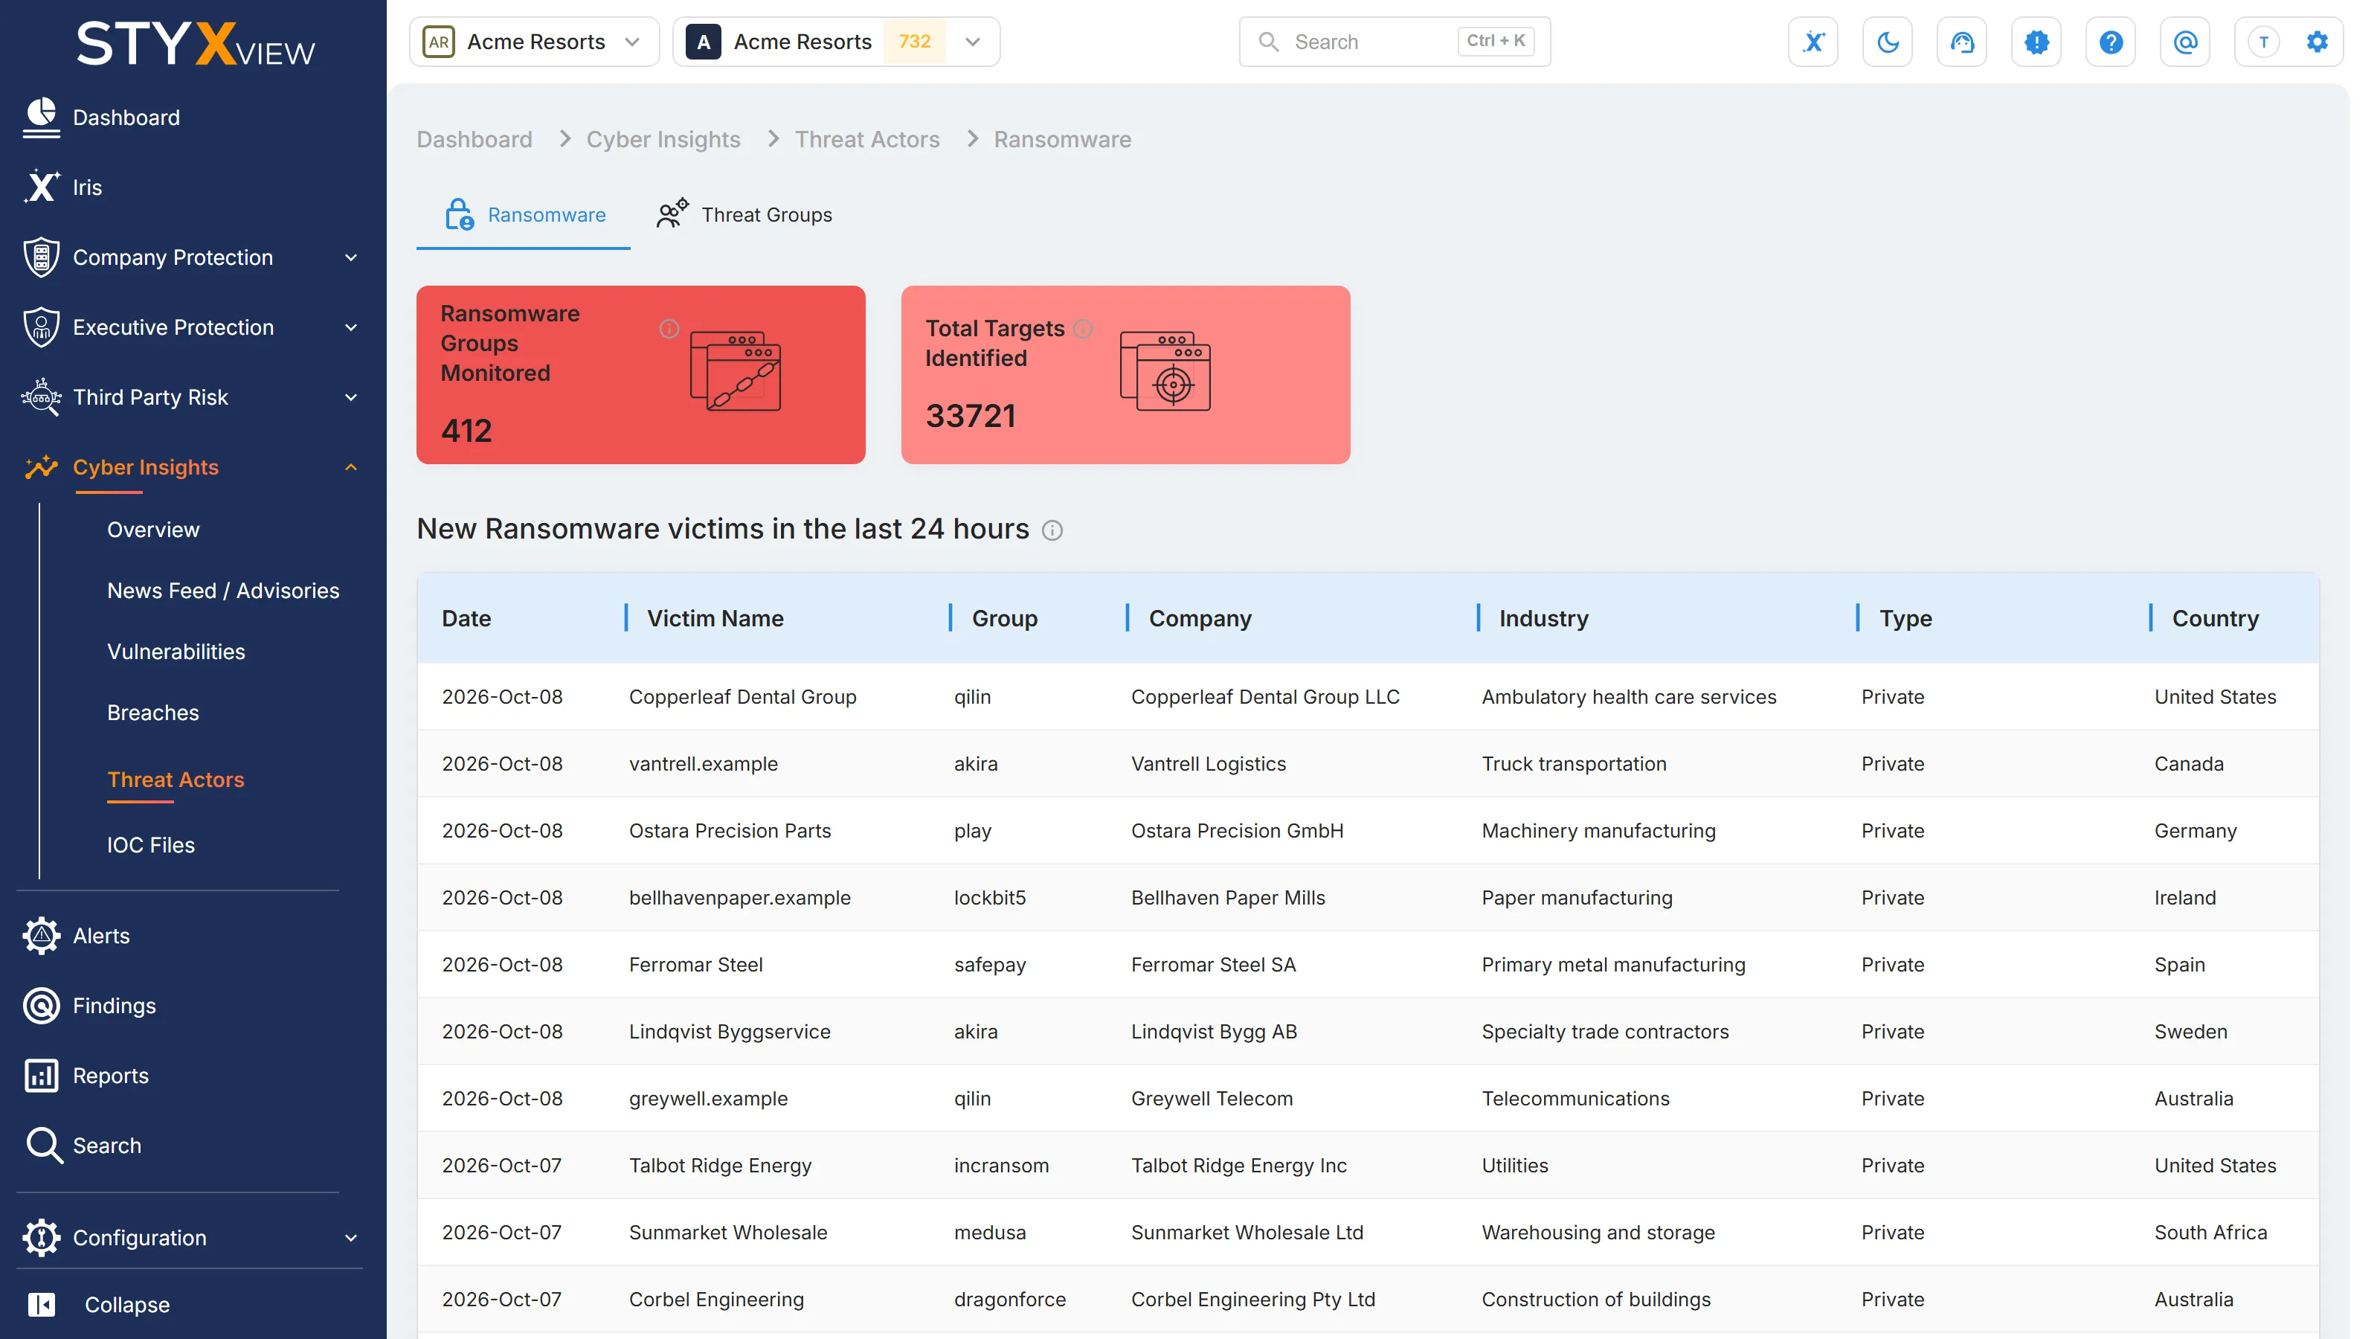Select Copperleaf Dental Group victim name
This screenshot has height=1339, width=2380.
pyautogui.click(x=743, y=697)
